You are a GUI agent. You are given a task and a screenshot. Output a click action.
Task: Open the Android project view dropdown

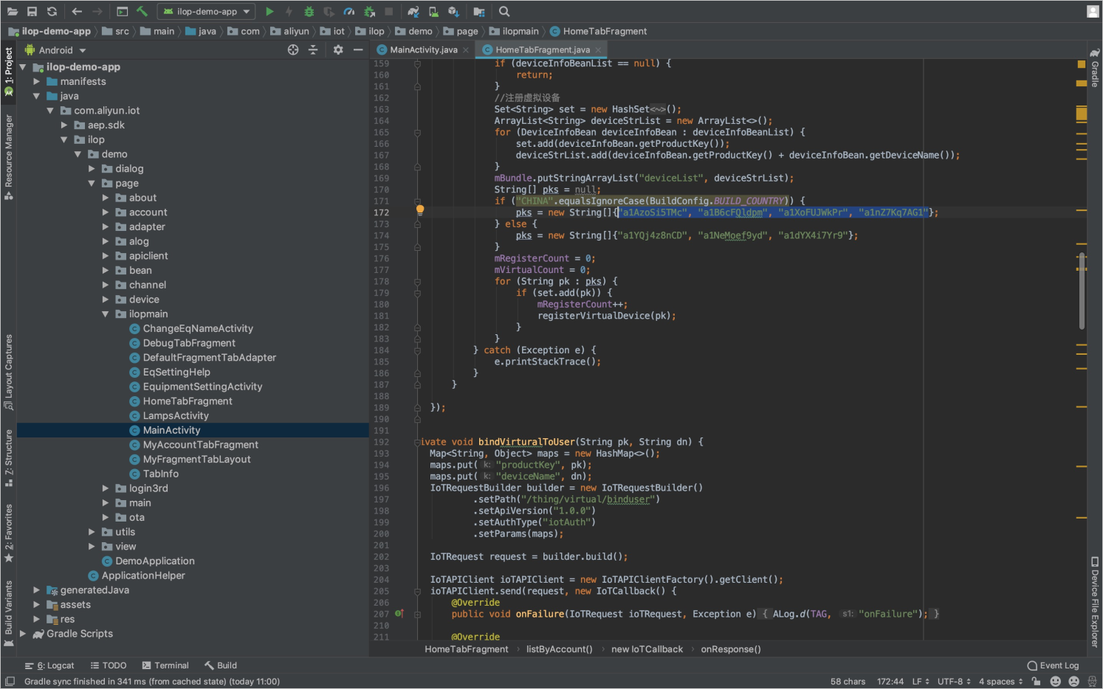55,50
